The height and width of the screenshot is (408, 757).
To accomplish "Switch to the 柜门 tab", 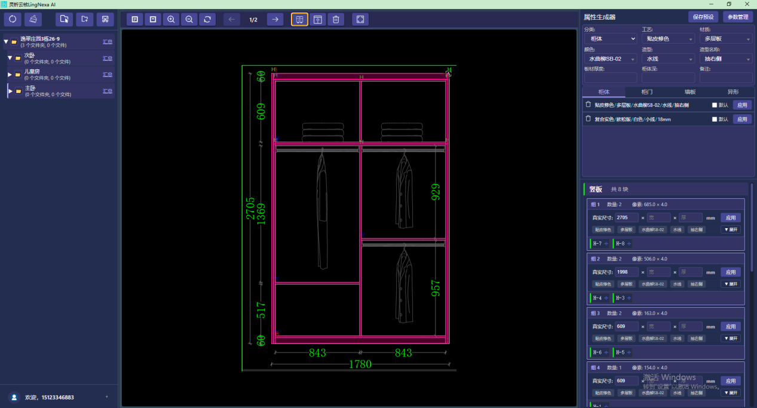I will tap(647, 92).
